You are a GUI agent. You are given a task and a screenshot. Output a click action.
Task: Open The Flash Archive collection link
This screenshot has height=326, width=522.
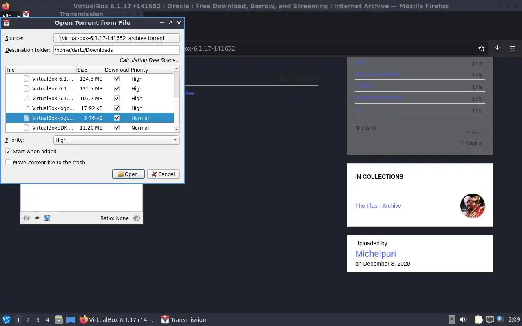(378, 206)
